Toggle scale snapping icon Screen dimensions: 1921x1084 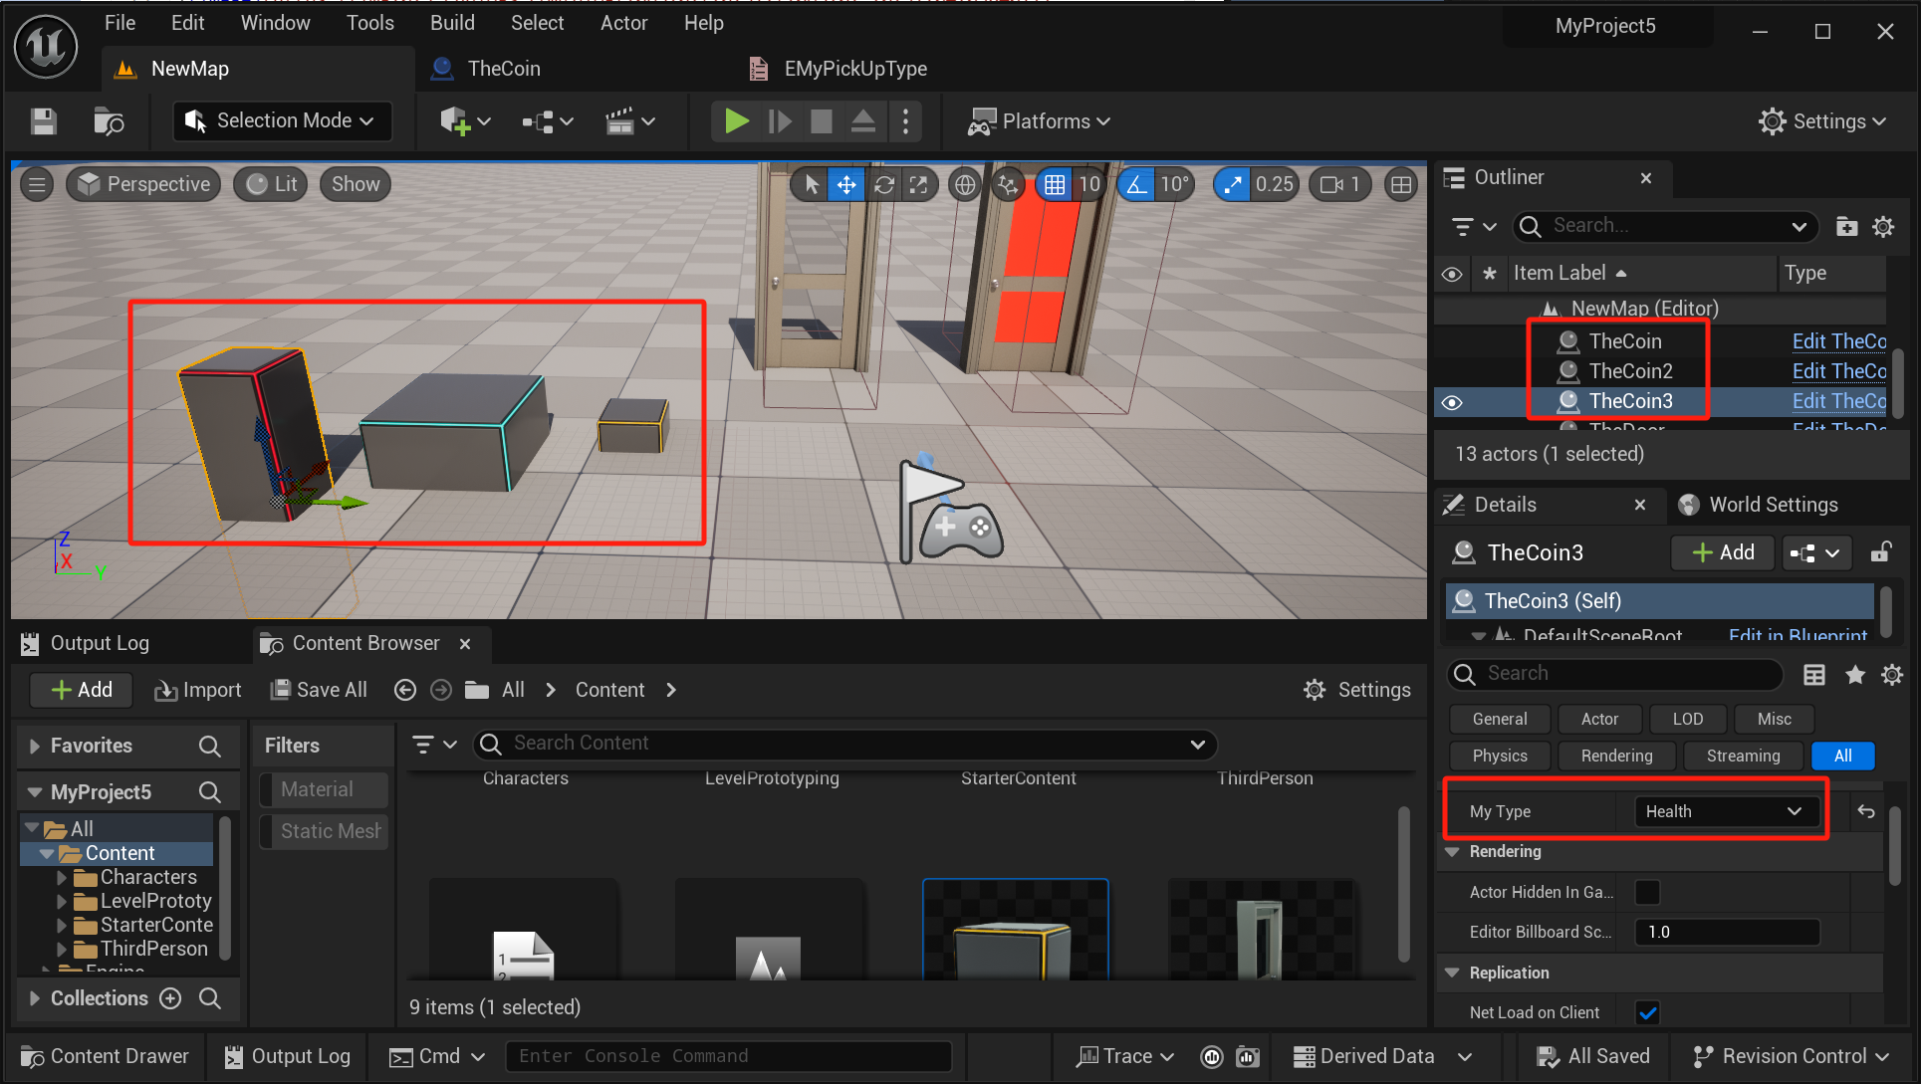pyautogui.click(x=1233, y=184)
